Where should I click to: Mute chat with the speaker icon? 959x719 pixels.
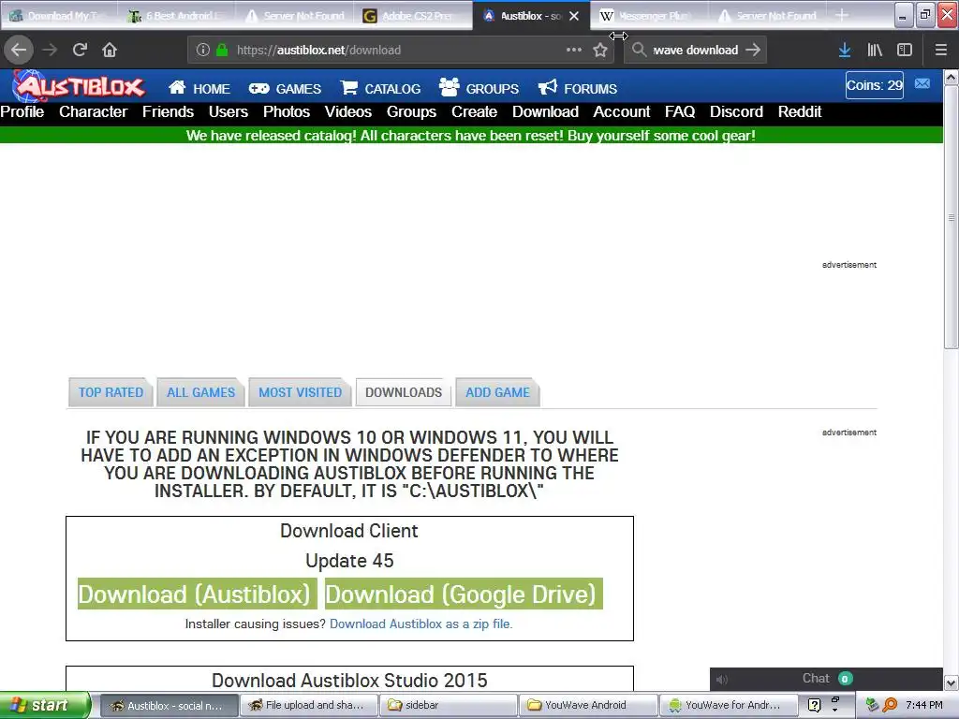click(x=722, y=680)
